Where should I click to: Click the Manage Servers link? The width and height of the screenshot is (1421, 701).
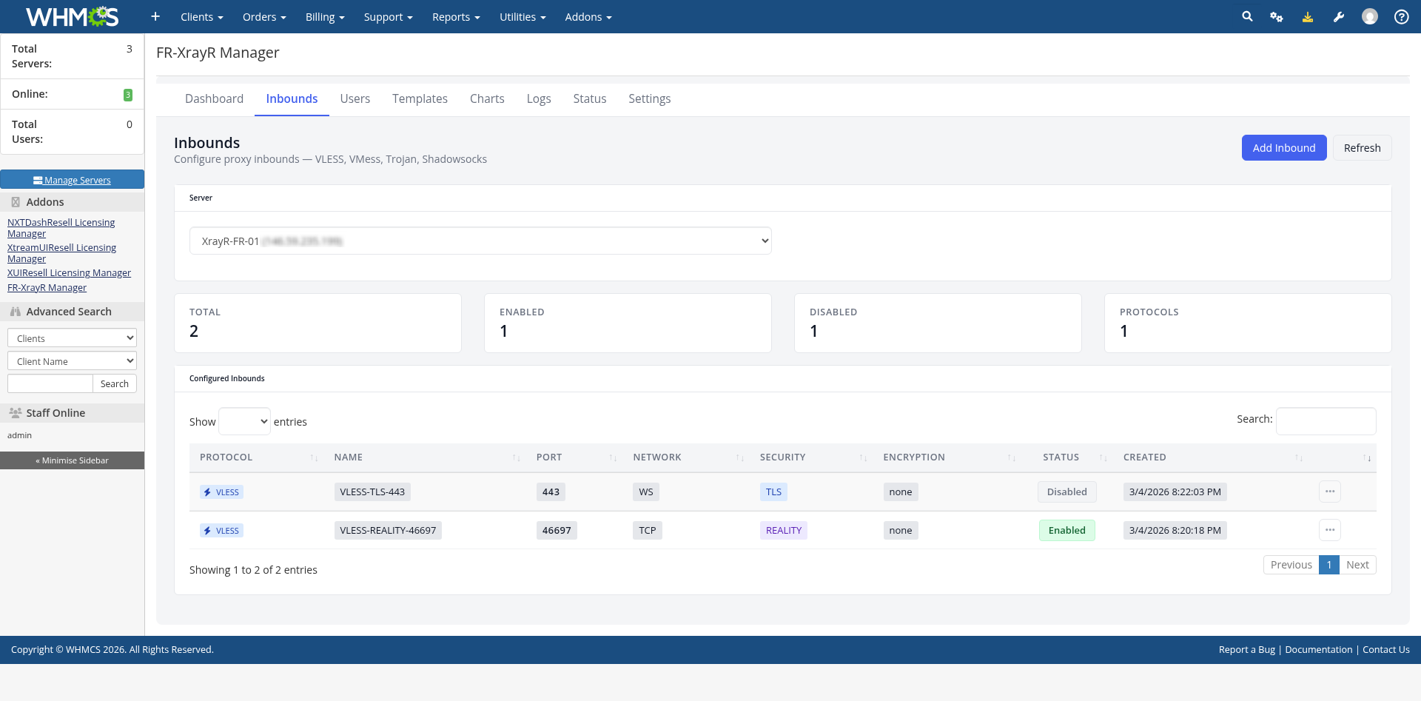(72, 180)
